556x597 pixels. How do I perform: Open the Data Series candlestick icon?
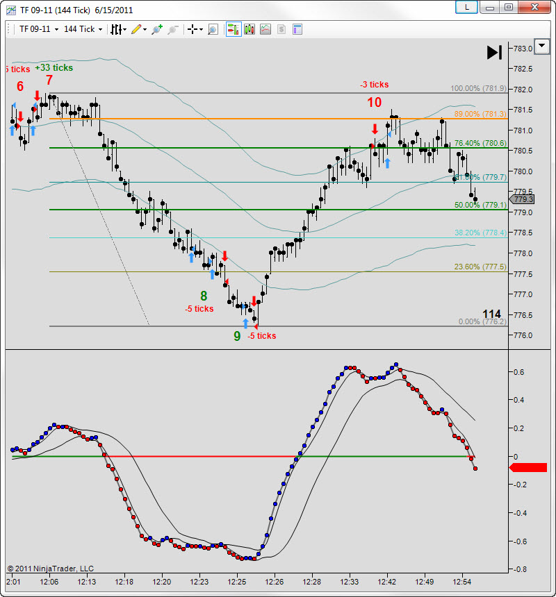[250, 29]
